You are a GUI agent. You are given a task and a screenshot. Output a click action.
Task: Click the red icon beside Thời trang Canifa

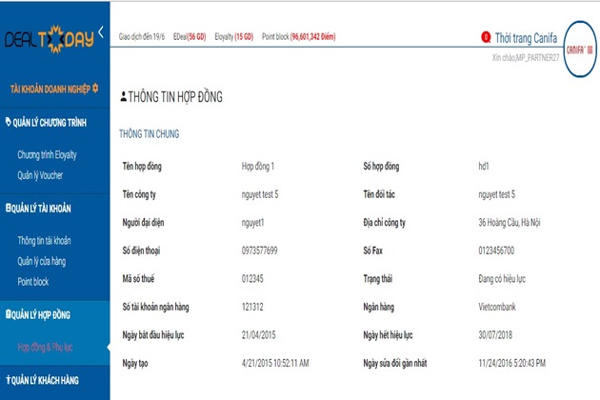[x=486, y=37]
